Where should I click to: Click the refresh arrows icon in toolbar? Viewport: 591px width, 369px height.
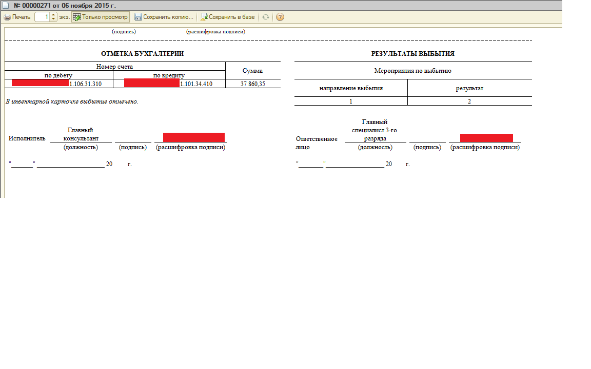coord(266,17)
